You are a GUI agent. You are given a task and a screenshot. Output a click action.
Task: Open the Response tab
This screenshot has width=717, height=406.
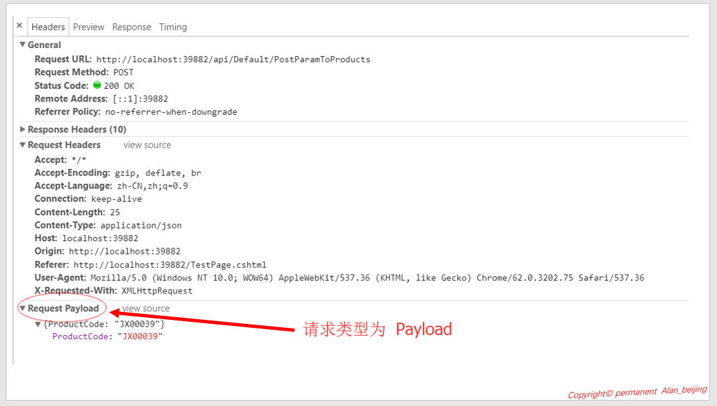pos(131,27)
